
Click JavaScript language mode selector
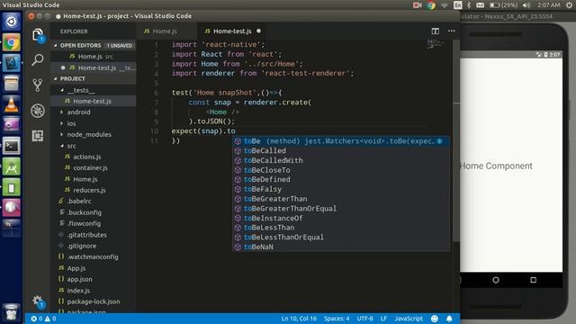click(x=409, y=319)
